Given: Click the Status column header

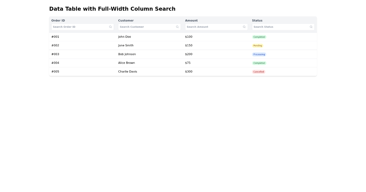Looking at the screenshot, I should [257, 20].
